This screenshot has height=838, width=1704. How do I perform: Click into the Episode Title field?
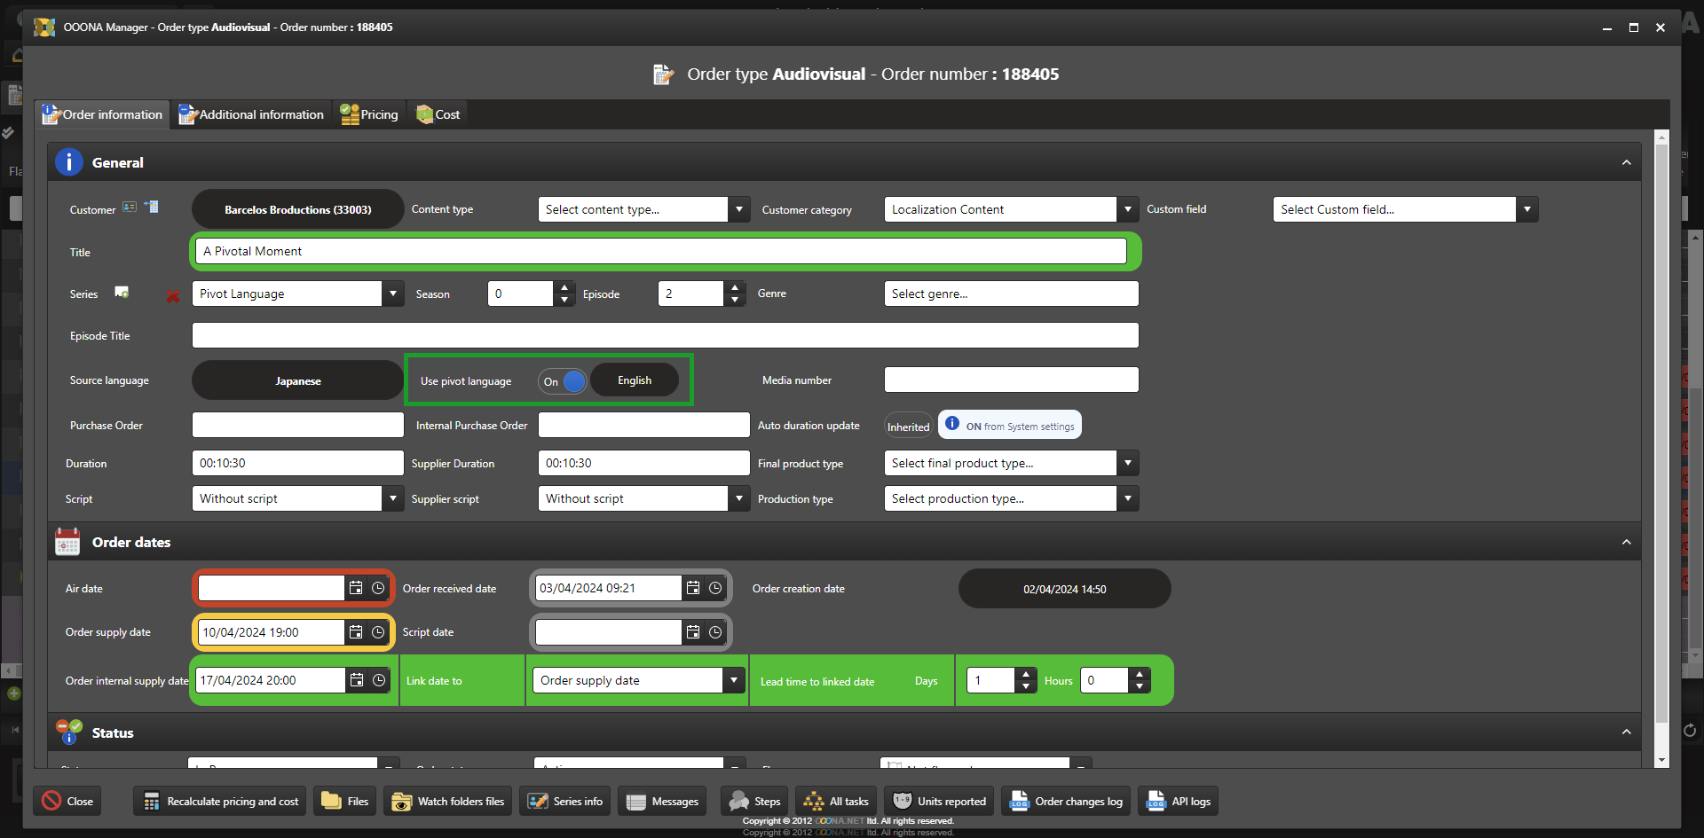[x=665, y=335]
